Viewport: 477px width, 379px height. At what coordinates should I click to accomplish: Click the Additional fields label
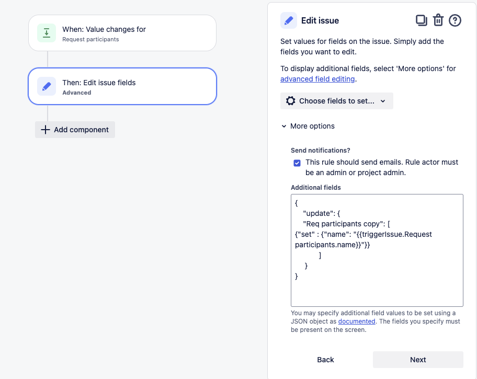[315, 187]
